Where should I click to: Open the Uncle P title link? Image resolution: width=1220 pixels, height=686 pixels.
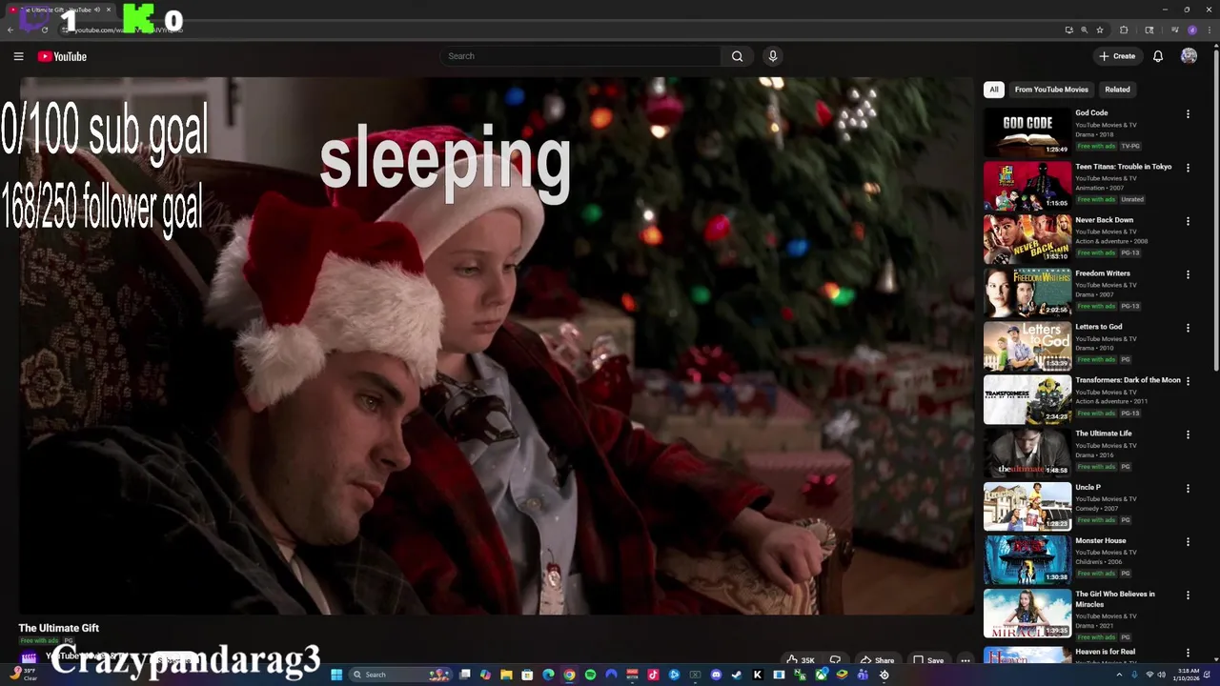(1088, 487)
